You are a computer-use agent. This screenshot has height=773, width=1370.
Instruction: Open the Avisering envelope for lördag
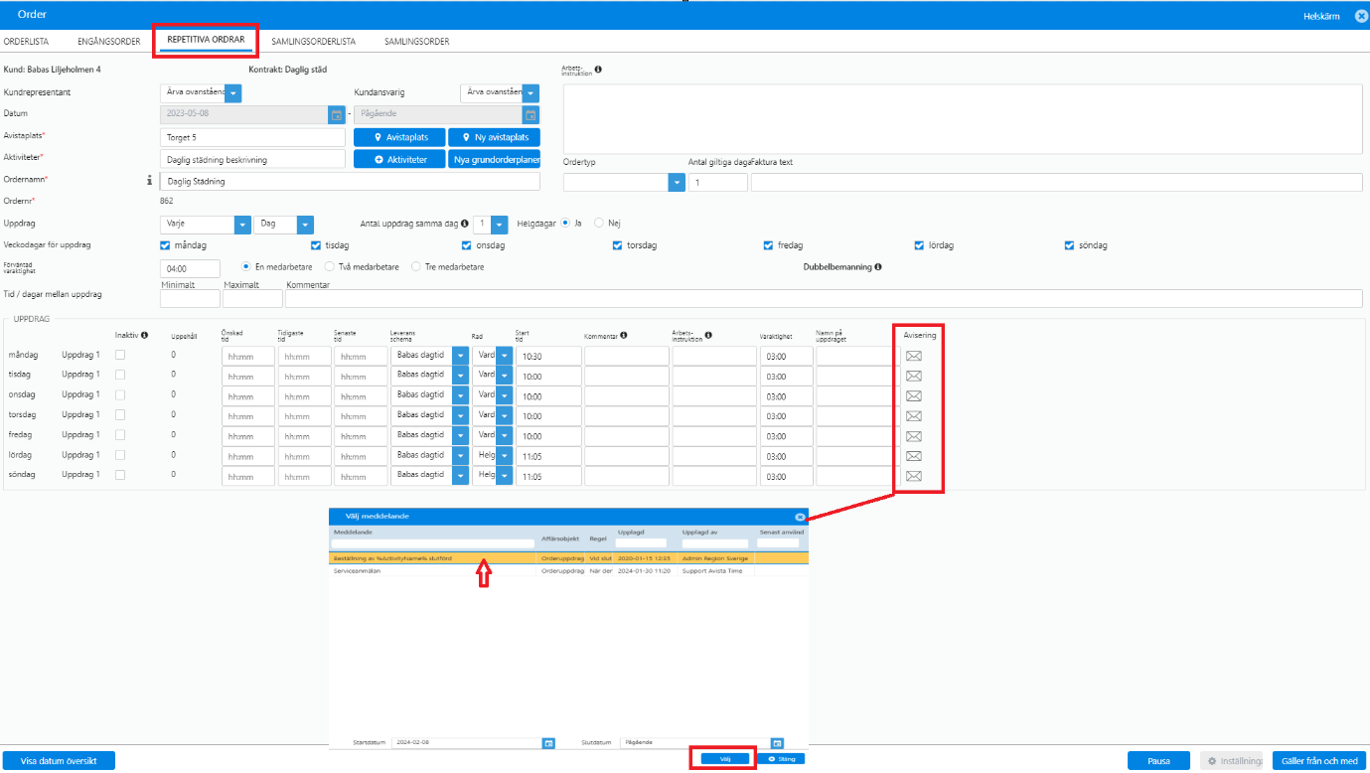(914, 455)
